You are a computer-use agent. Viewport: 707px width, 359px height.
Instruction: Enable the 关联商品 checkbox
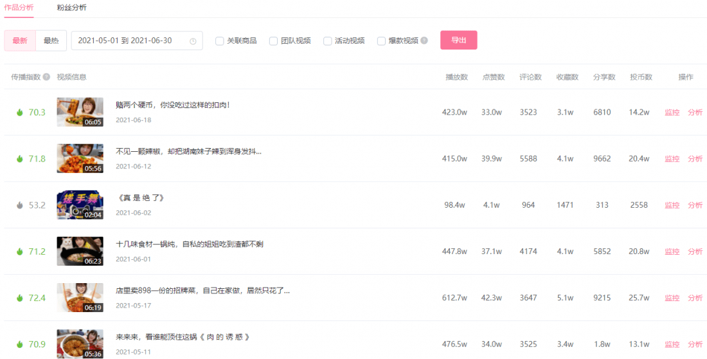click(x=220, y=41)
